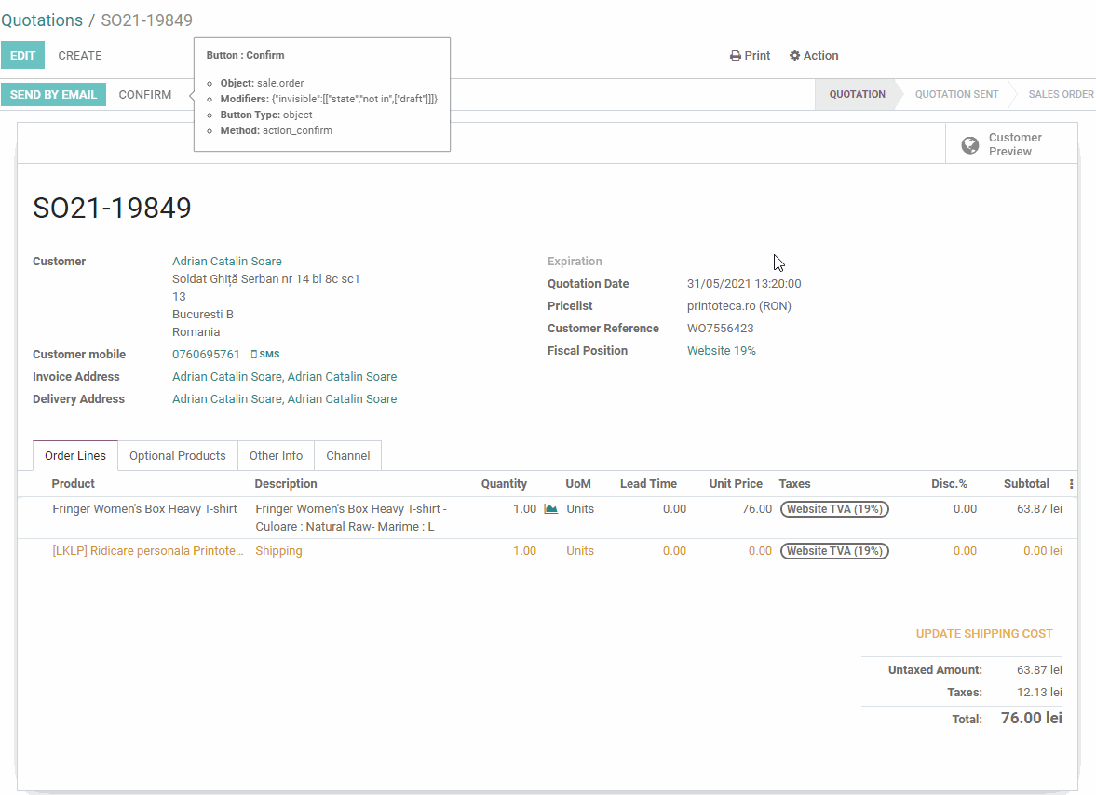Open the Other Info tab
Image resolution: width=1096 pixels, height=795 pixels.
(x=276, y=456)
